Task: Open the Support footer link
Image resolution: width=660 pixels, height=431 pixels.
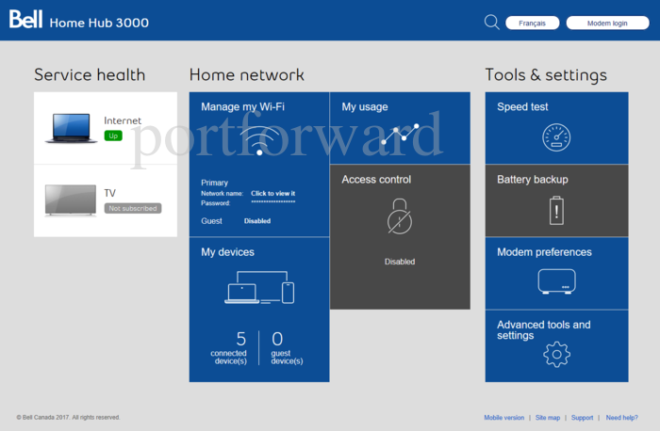Action: (x=582, y=417)
